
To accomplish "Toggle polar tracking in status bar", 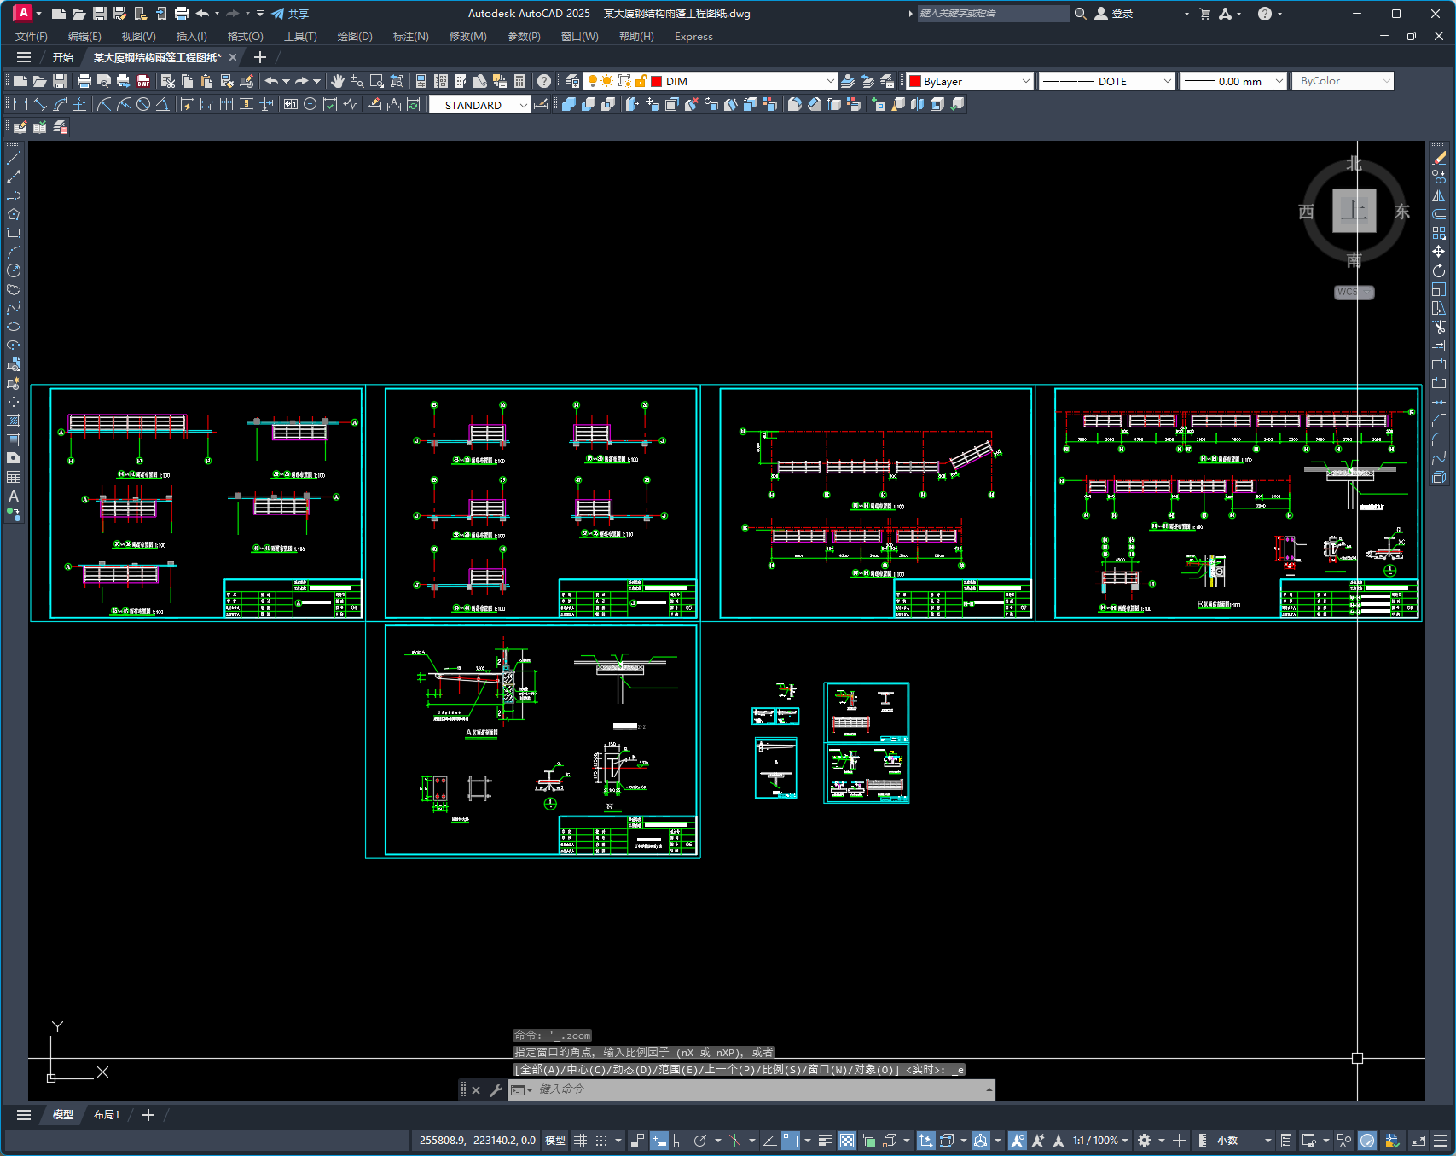I will [701, 1141].
